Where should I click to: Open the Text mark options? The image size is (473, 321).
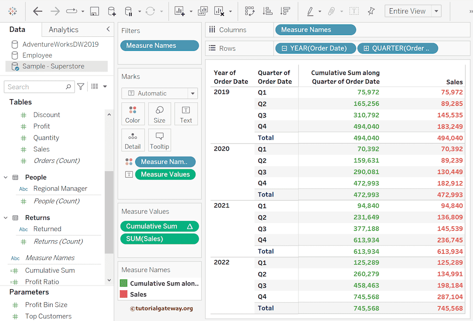[186, 114]
